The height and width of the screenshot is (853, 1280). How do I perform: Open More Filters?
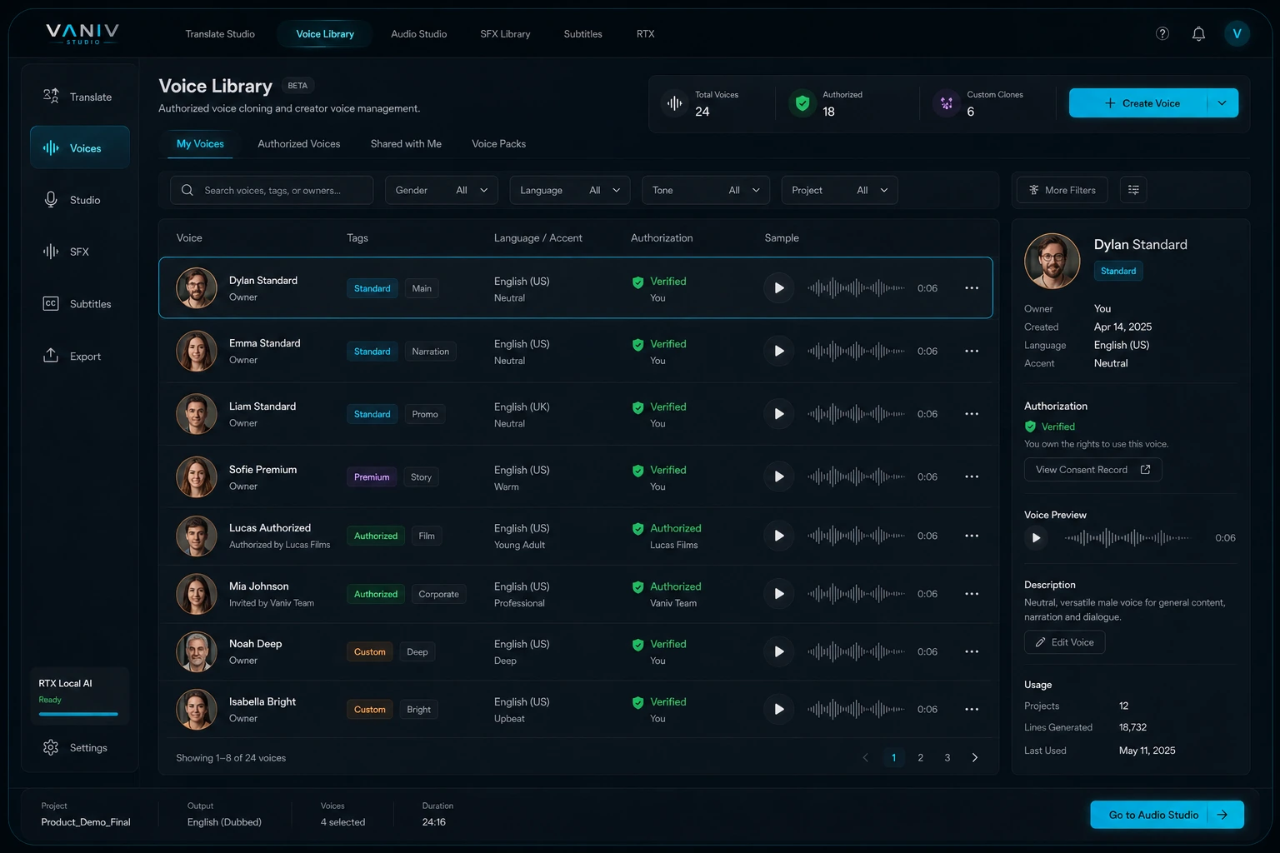click(1062, 190)
